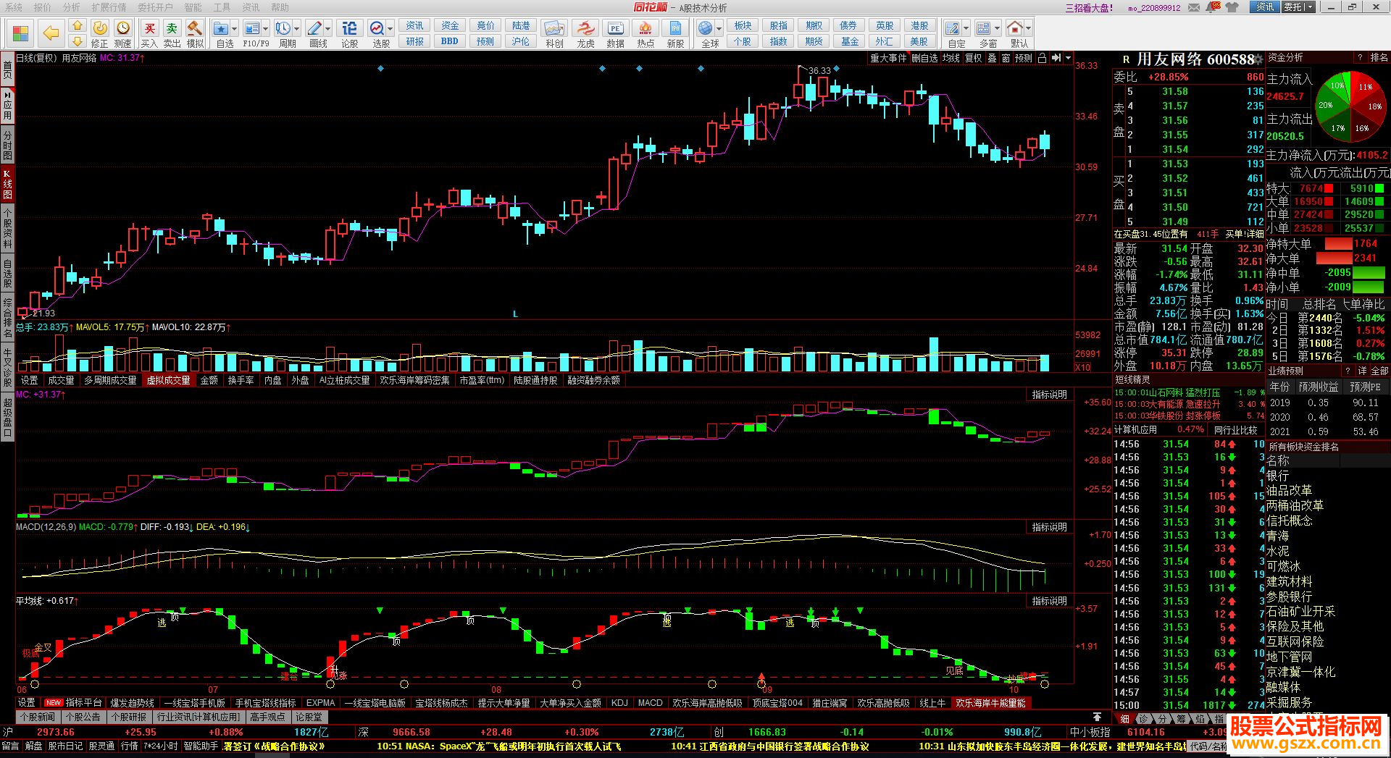This screenshot has height=758, width=1391.
Task: Click the 多窗 multi-window icon
Action: 983,28
